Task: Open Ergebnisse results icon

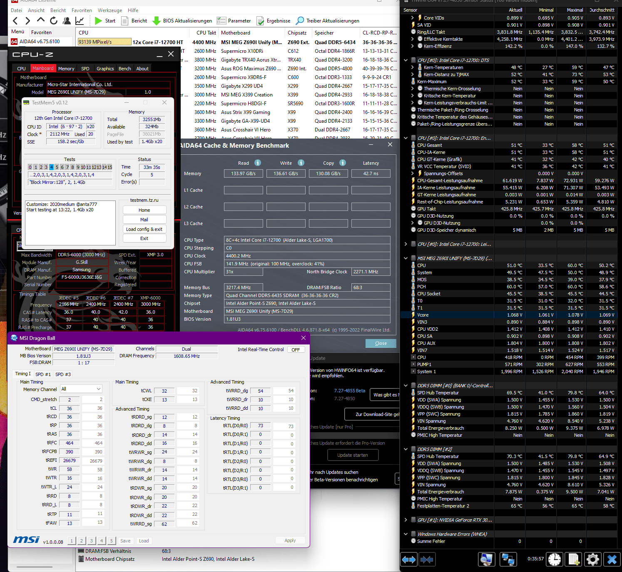Action: click(260, 20)
